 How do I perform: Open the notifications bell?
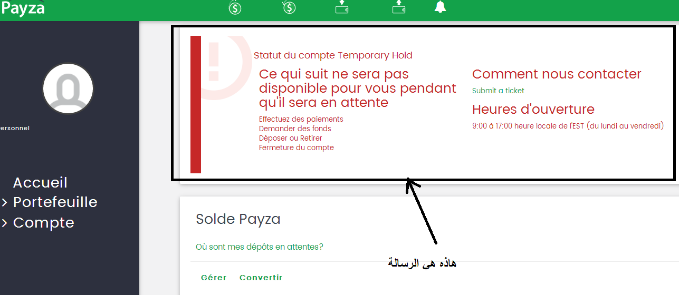[441, 7]
